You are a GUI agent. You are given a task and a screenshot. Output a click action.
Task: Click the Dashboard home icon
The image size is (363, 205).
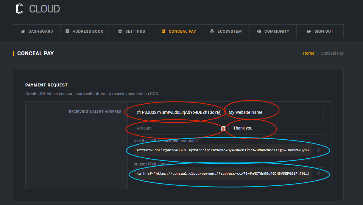[23, 31]
